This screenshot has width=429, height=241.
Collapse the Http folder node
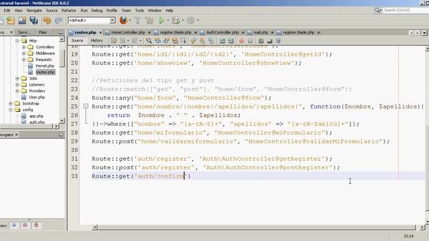17,41
